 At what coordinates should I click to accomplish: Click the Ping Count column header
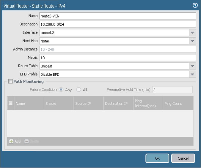pos(173,104)
